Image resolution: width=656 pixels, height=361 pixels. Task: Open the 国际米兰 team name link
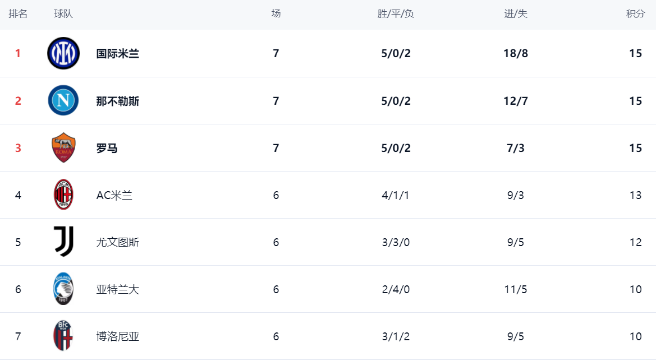tap(118, 54)
